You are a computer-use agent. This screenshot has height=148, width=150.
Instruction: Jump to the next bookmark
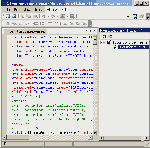tap(71, 24)
